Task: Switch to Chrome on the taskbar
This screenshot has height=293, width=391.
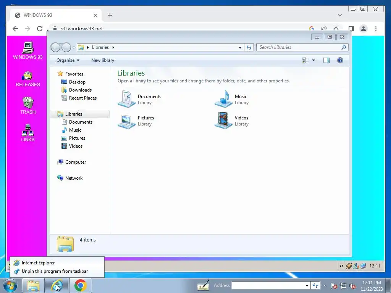Action: coord(80,285)
